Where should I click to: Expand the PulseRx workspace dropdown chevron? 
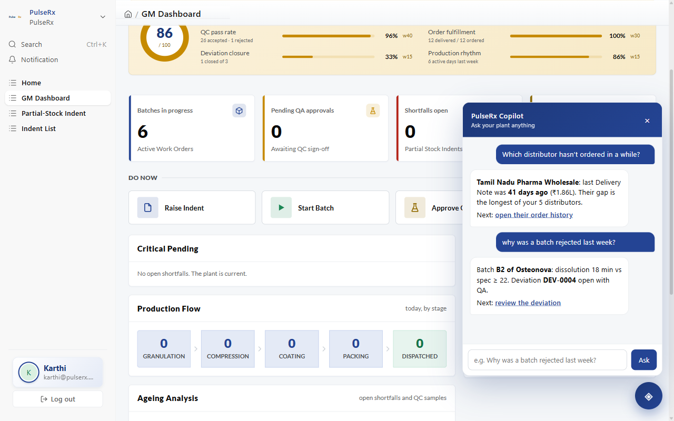click(x=103, y=17)
